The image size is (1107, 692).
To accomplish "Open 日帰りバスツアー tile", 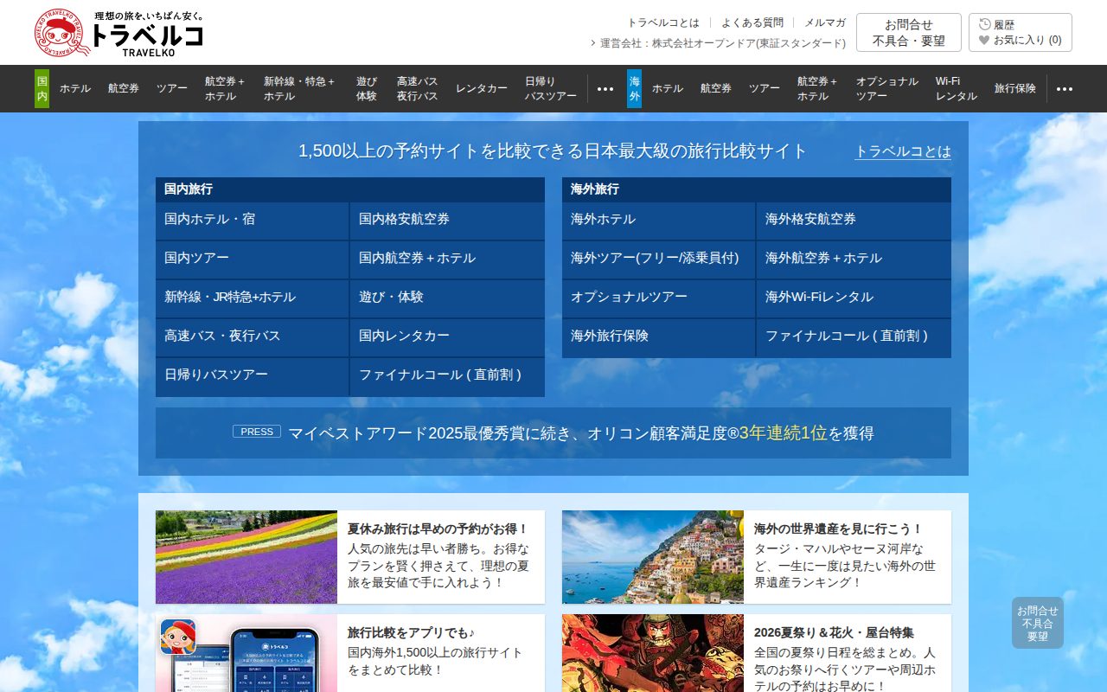I will pos(252,376).
